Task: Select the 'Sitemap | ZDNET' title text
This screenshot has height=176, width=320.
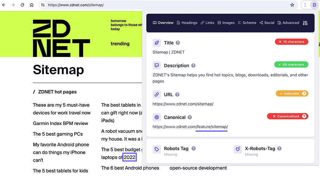Action: coord(169,52)
